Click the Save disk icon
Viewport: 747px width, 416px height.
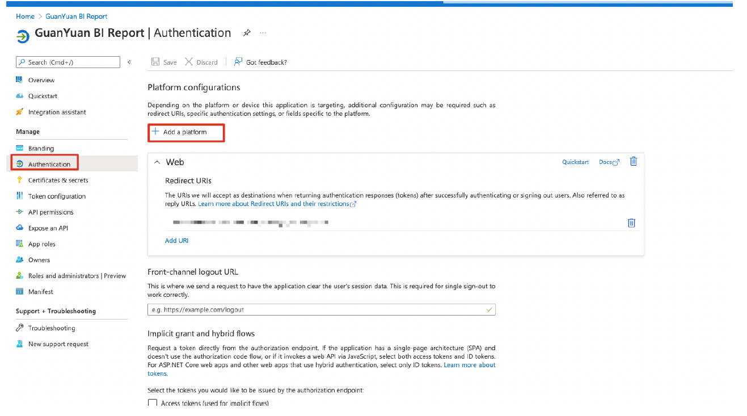(155, 62)
